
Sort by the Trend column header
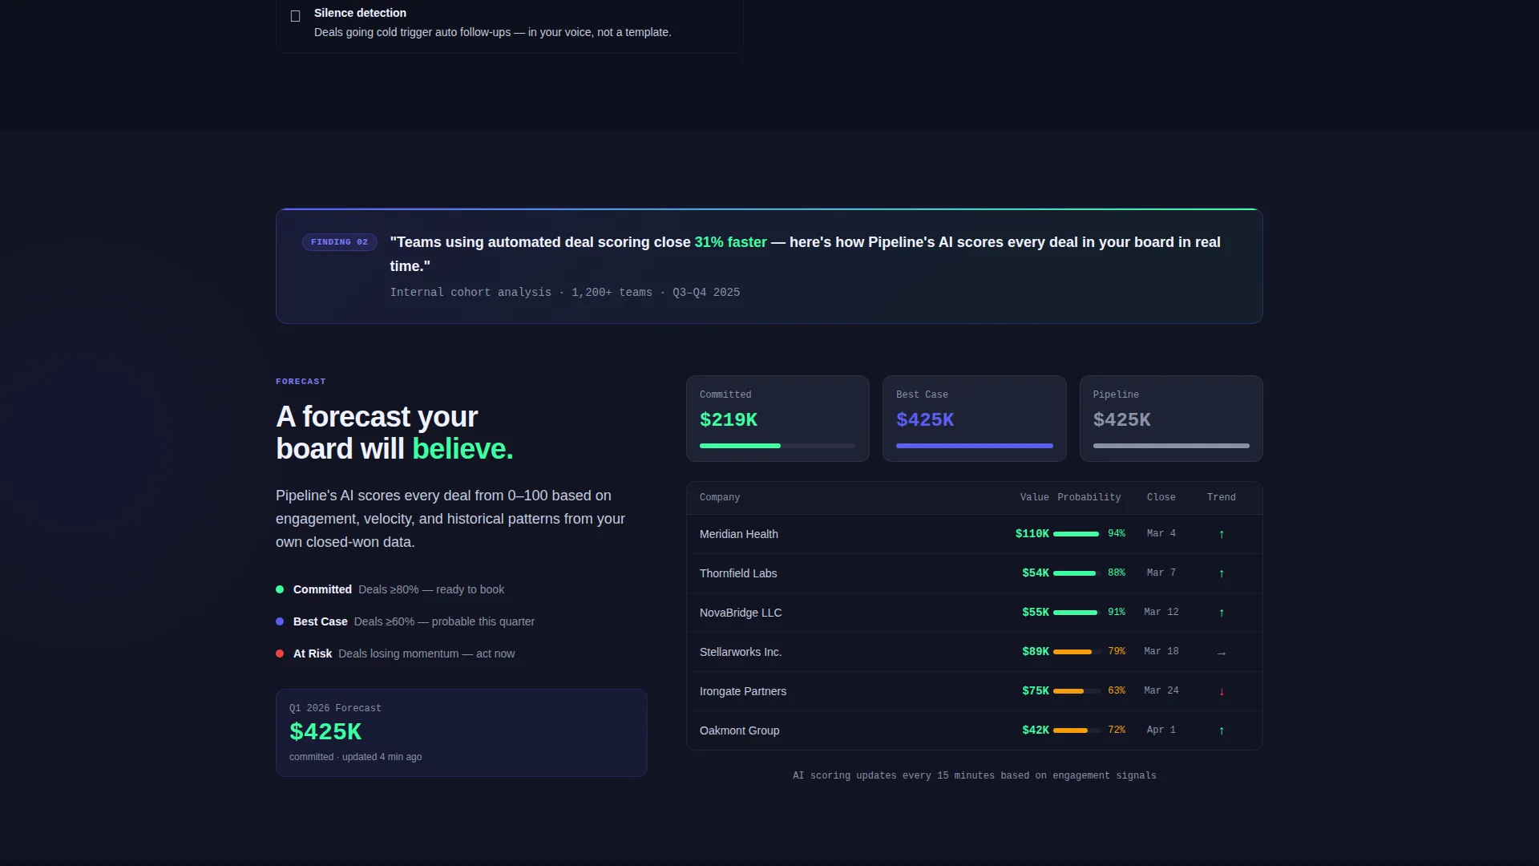coord(1222,497)
